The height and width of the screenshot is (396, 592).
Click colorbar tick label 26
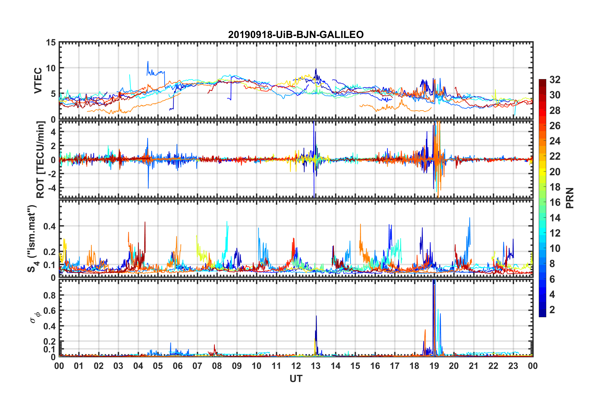tap(555, 126)
